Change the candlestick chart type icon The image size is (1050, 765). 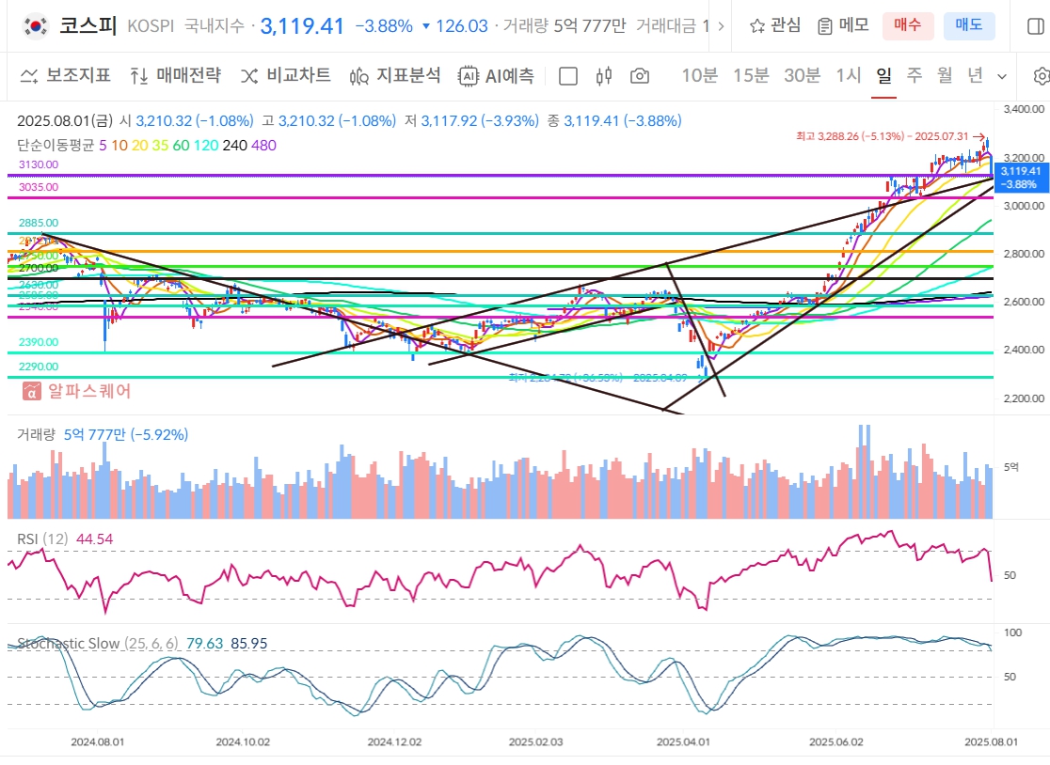(603, 76)
